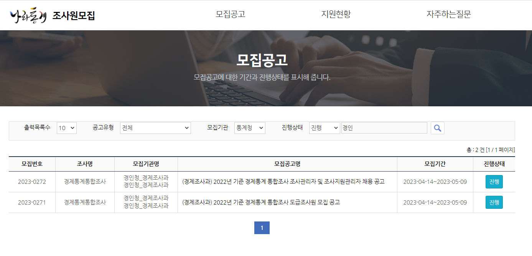Click 진행 button for recruitment 2023-0272

click(x=494, y=182)
